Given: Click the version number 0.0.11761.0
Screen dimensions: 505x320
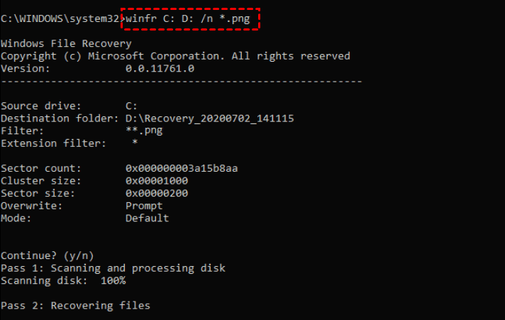Looking at the screenshot, I should point(160,68).
